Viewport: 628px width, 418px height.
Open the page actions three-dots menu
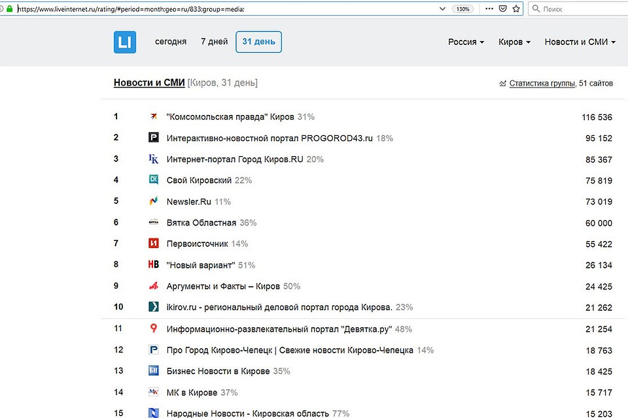pyautogui.click(x=489, y=8)
